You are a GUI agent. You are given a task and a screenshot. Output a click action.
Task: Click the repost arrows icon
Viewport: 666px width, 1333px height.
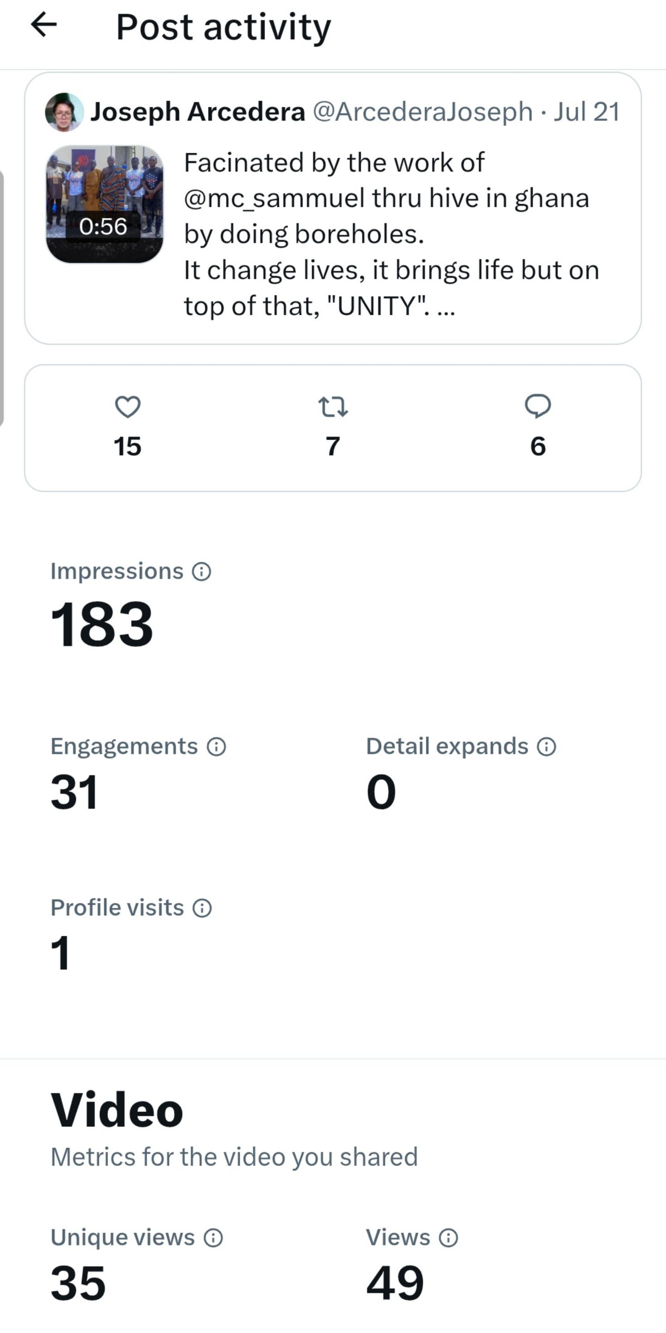(x=333, y=407)
